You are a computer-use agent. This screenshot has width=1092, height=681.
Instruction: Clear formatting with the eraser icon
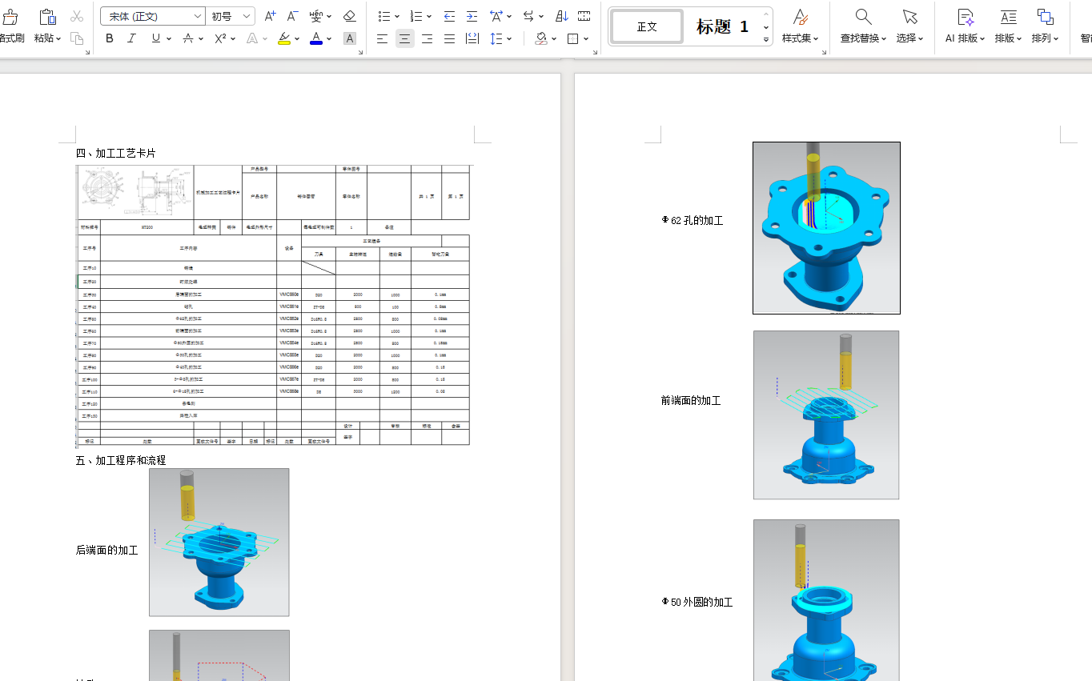tap(349, 16)
